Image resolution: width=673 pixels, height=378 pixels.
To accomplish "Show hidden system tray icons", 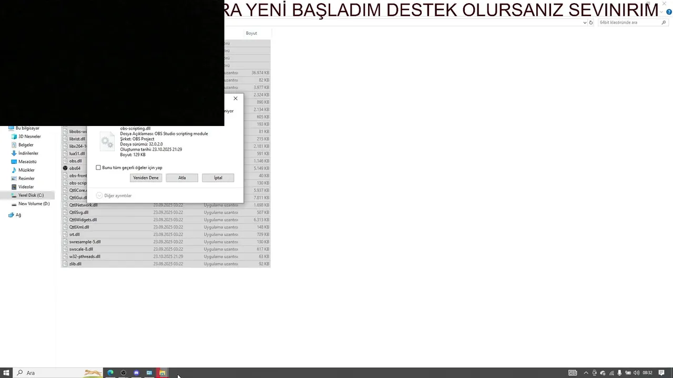I will pyautogui.click(x=586, y=373).
